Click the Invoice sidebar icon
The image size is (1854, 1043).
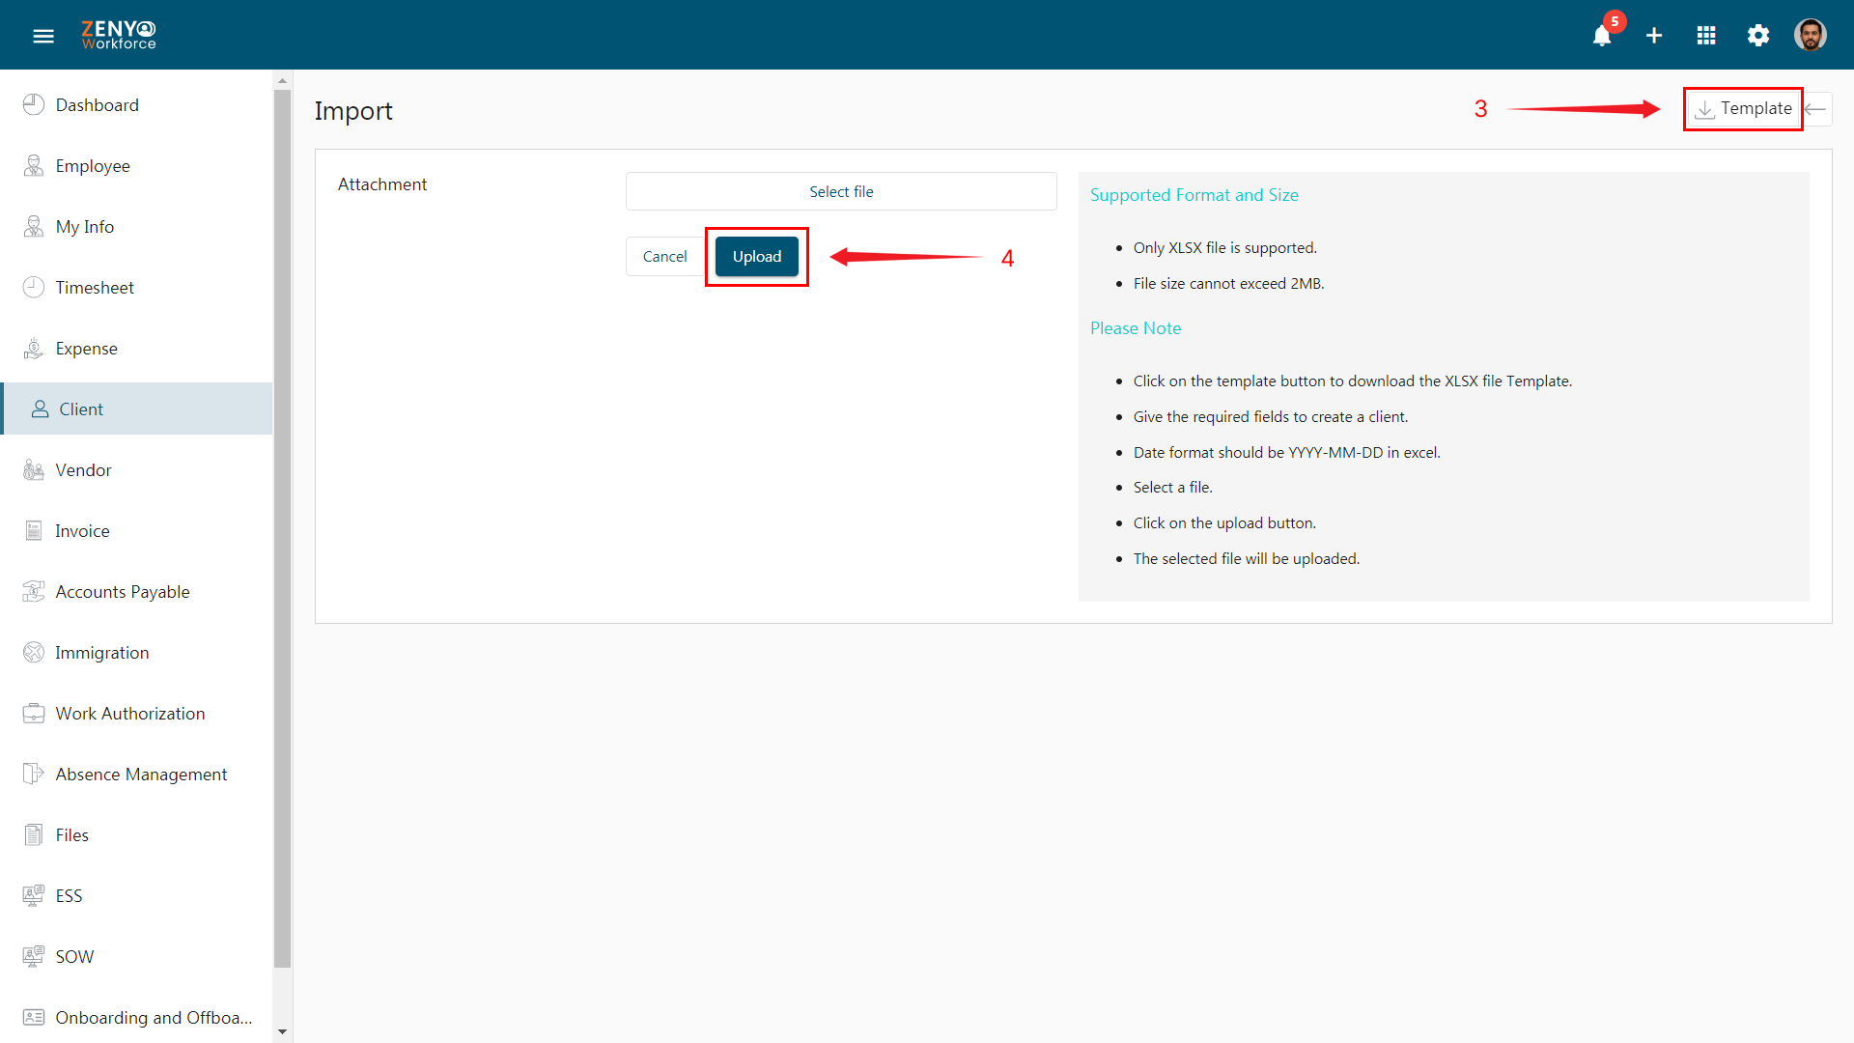point(33,530)
